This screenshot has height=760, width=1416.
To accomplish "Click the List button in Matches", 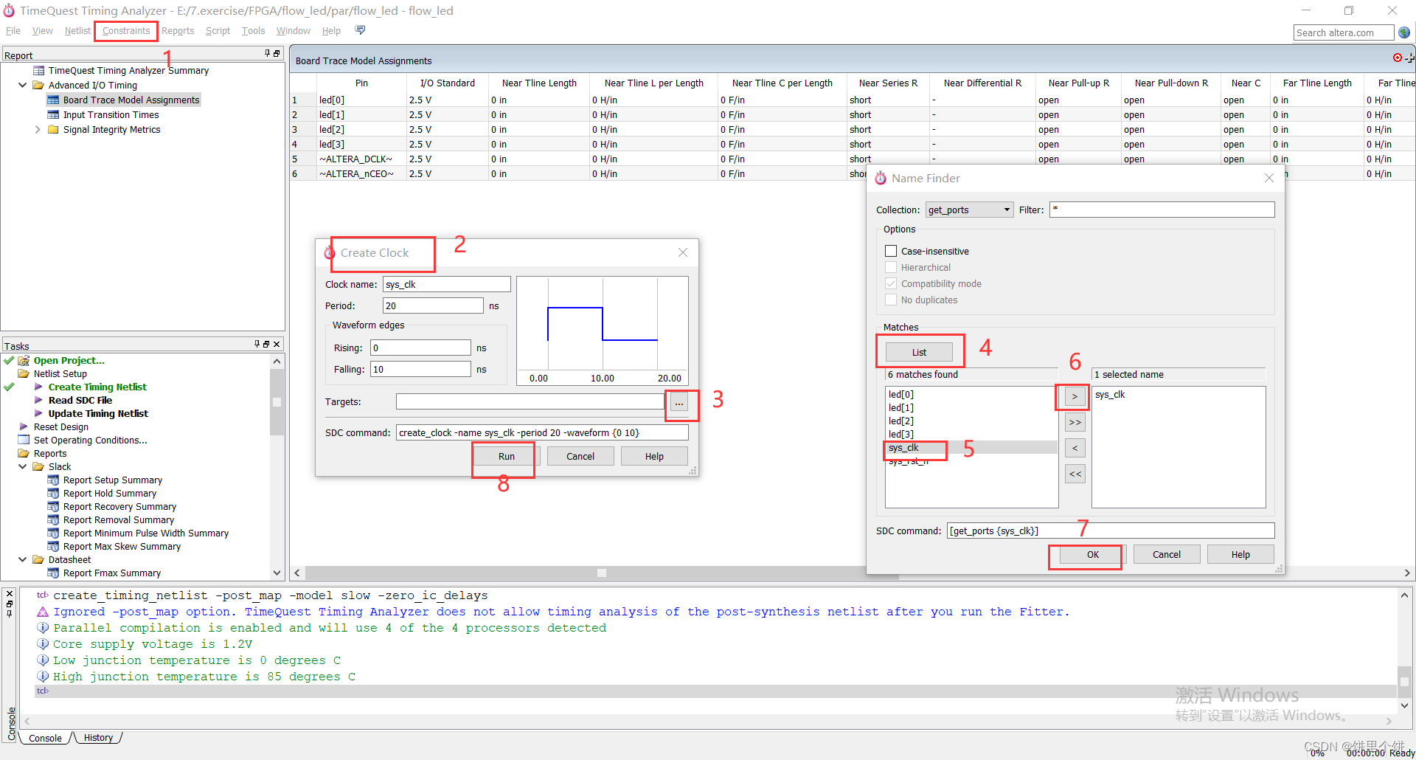I will tap(919, 353).
